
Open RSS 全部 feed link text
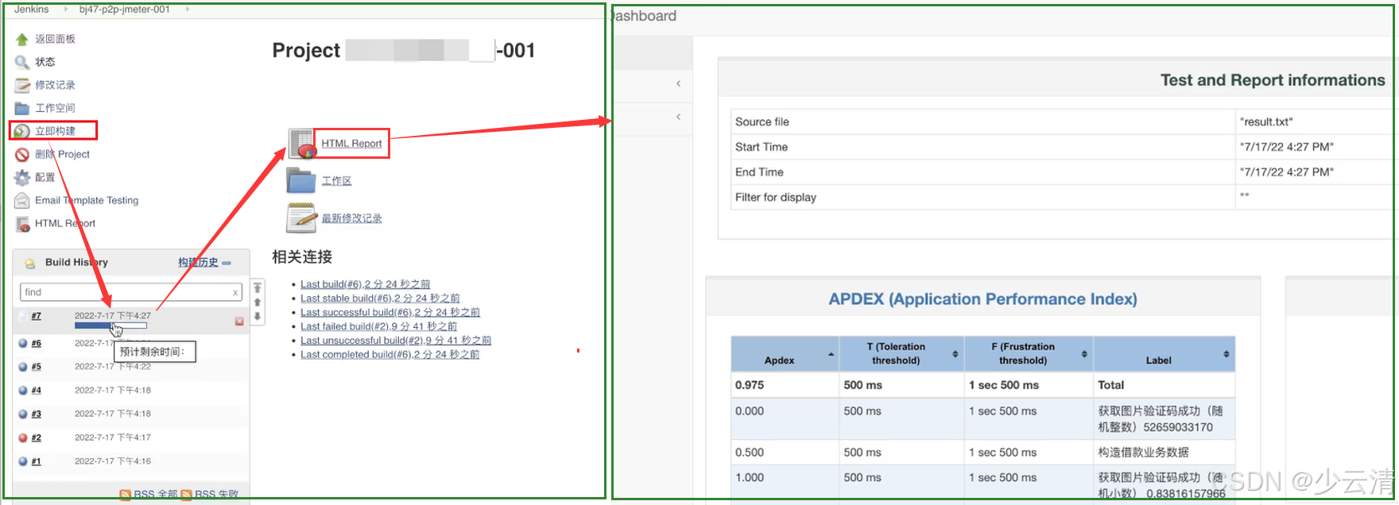click(x=155, y=495)
